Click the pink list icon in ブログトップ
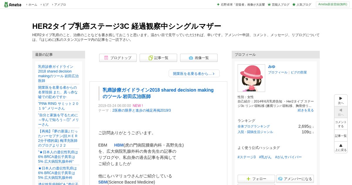The image size is (352, 185). click(106, 58)
